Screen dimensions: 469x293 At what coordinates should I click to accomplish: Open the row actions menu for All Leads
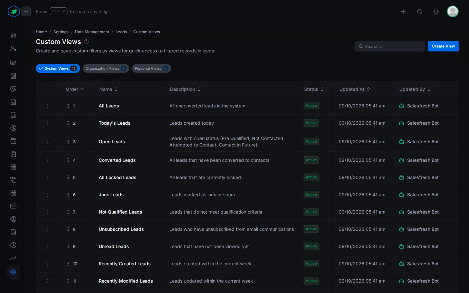(48, 106)
